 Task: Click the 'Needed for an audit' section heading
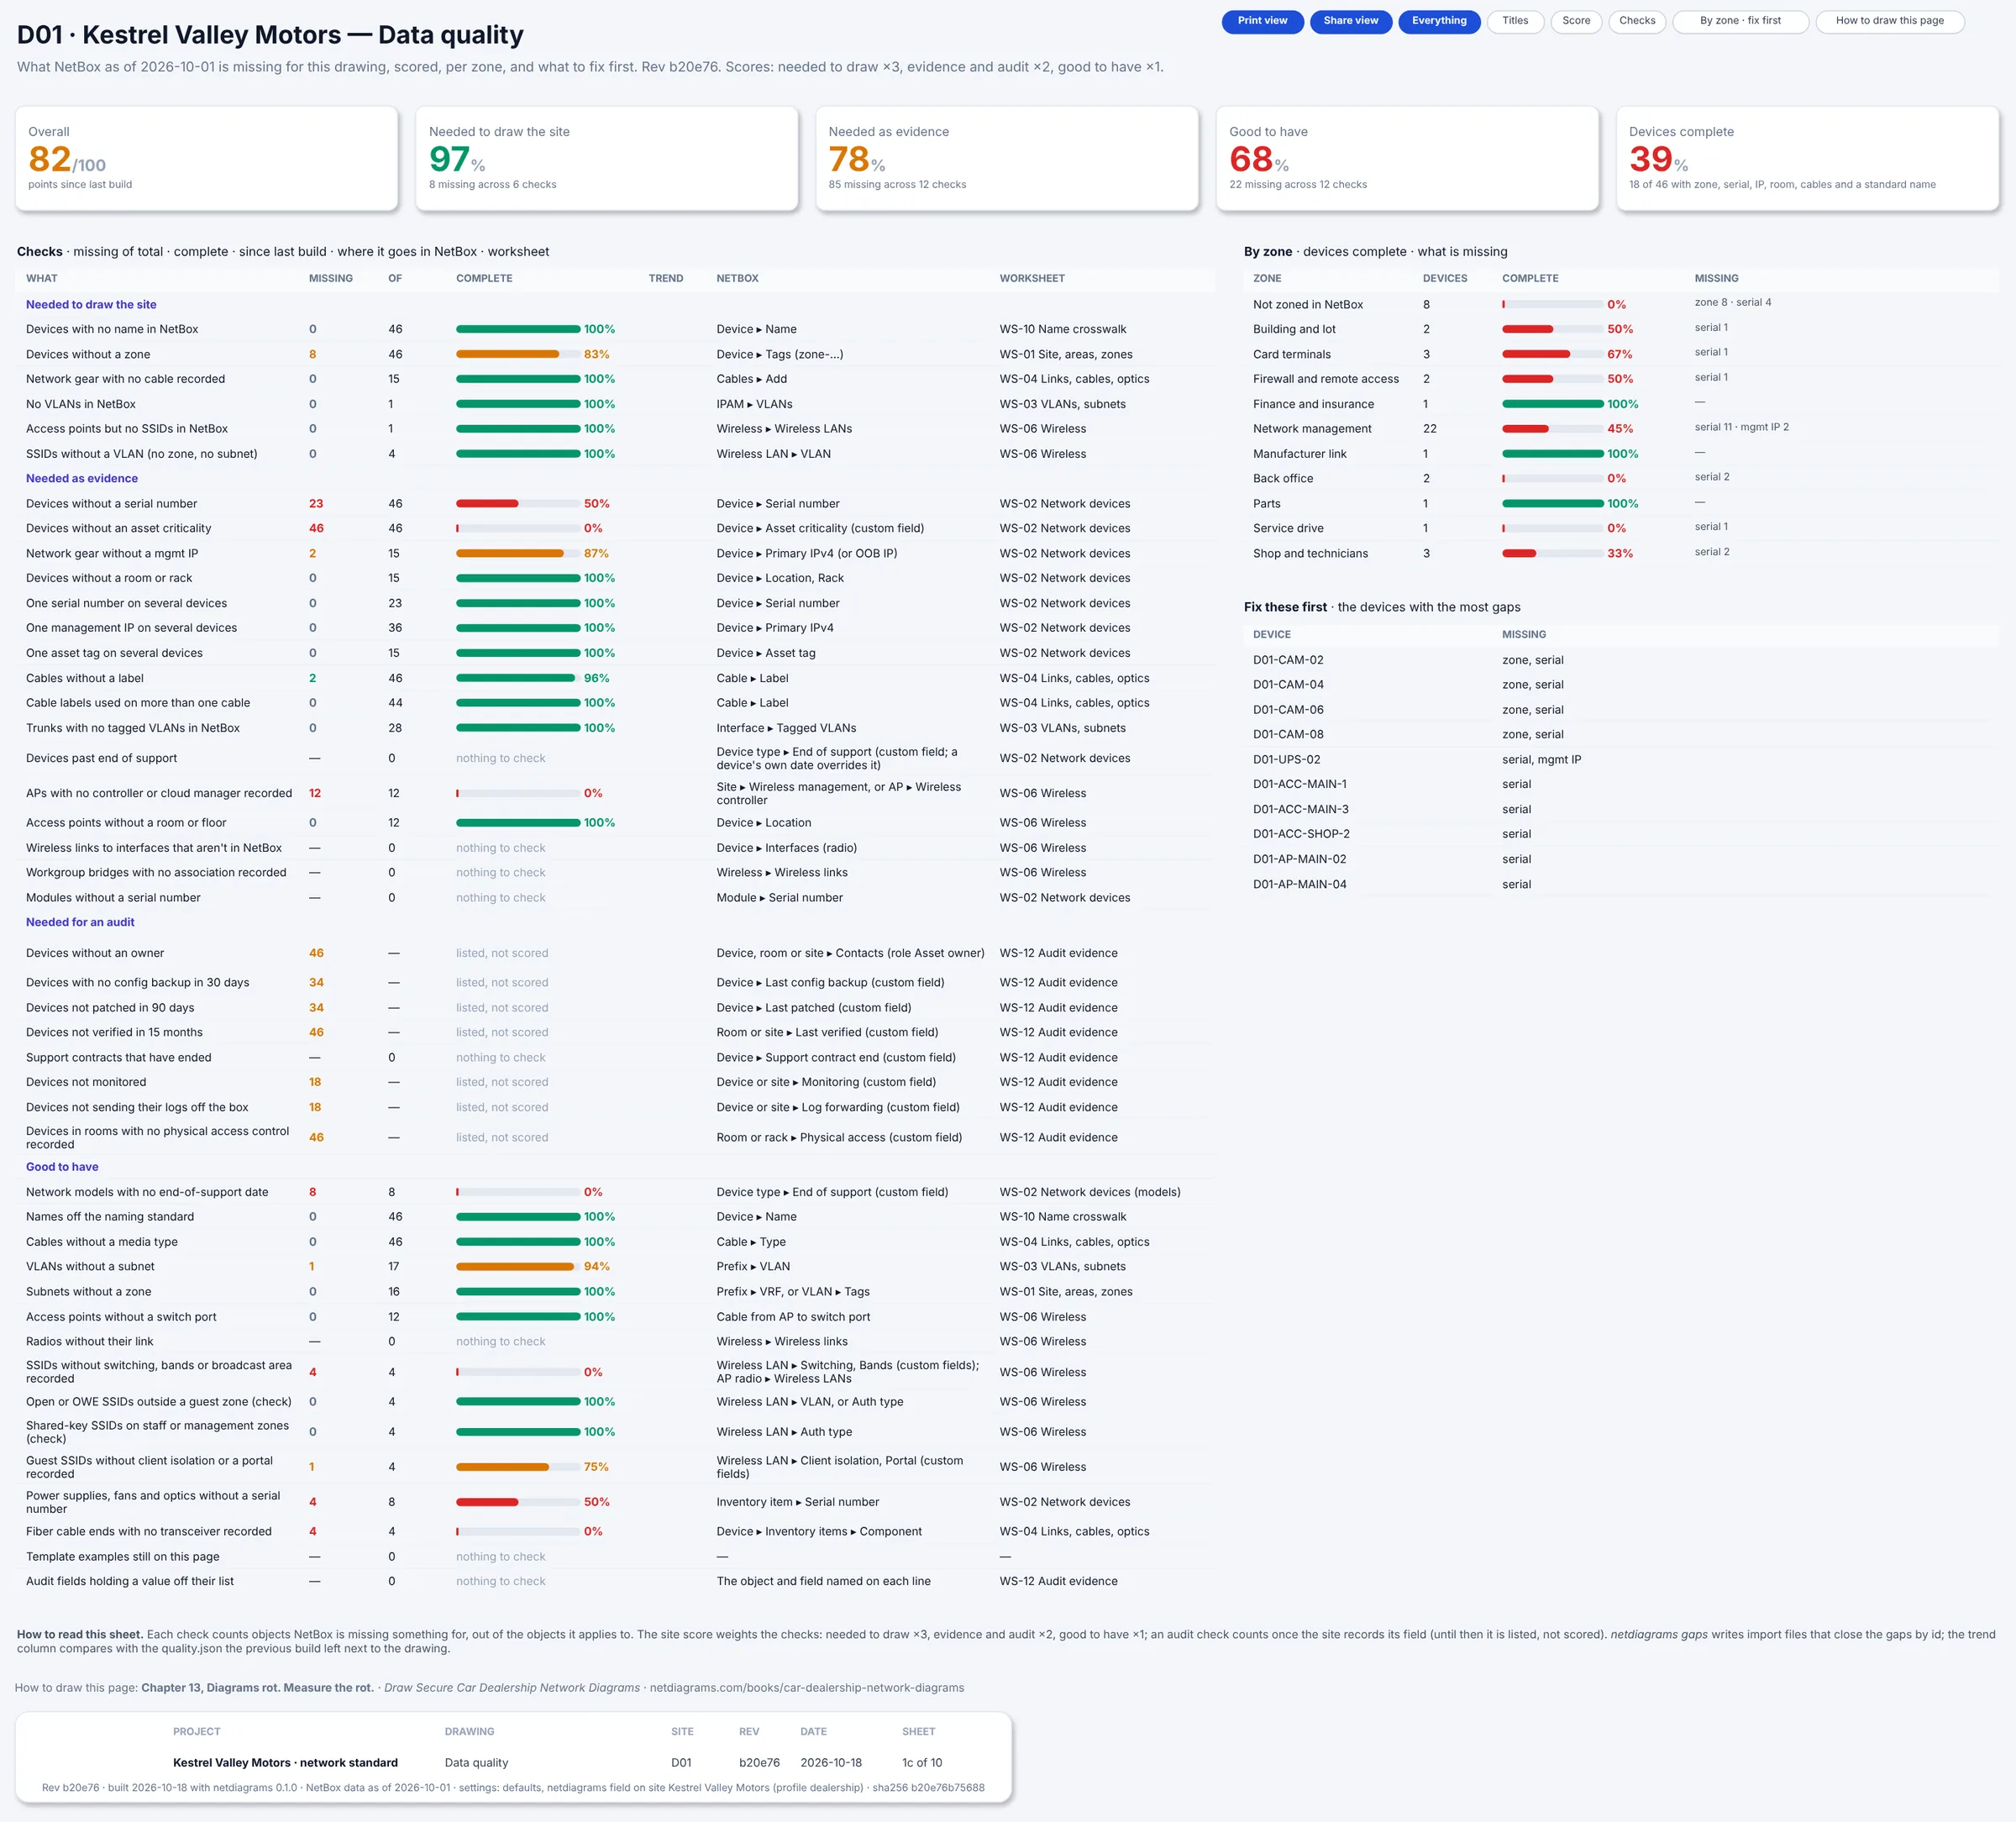[80, 923]
